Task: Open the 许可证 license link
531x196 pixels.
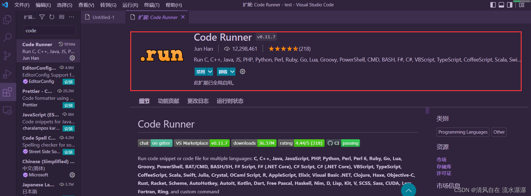Action: tap(444, 173)
